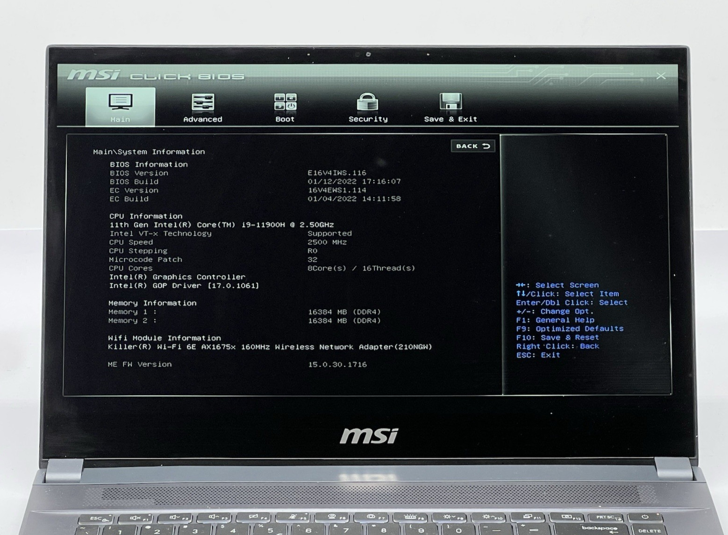This screenshot has height=535, width=728.
Task: Select the EC Build row label
Action: [129, 199]
